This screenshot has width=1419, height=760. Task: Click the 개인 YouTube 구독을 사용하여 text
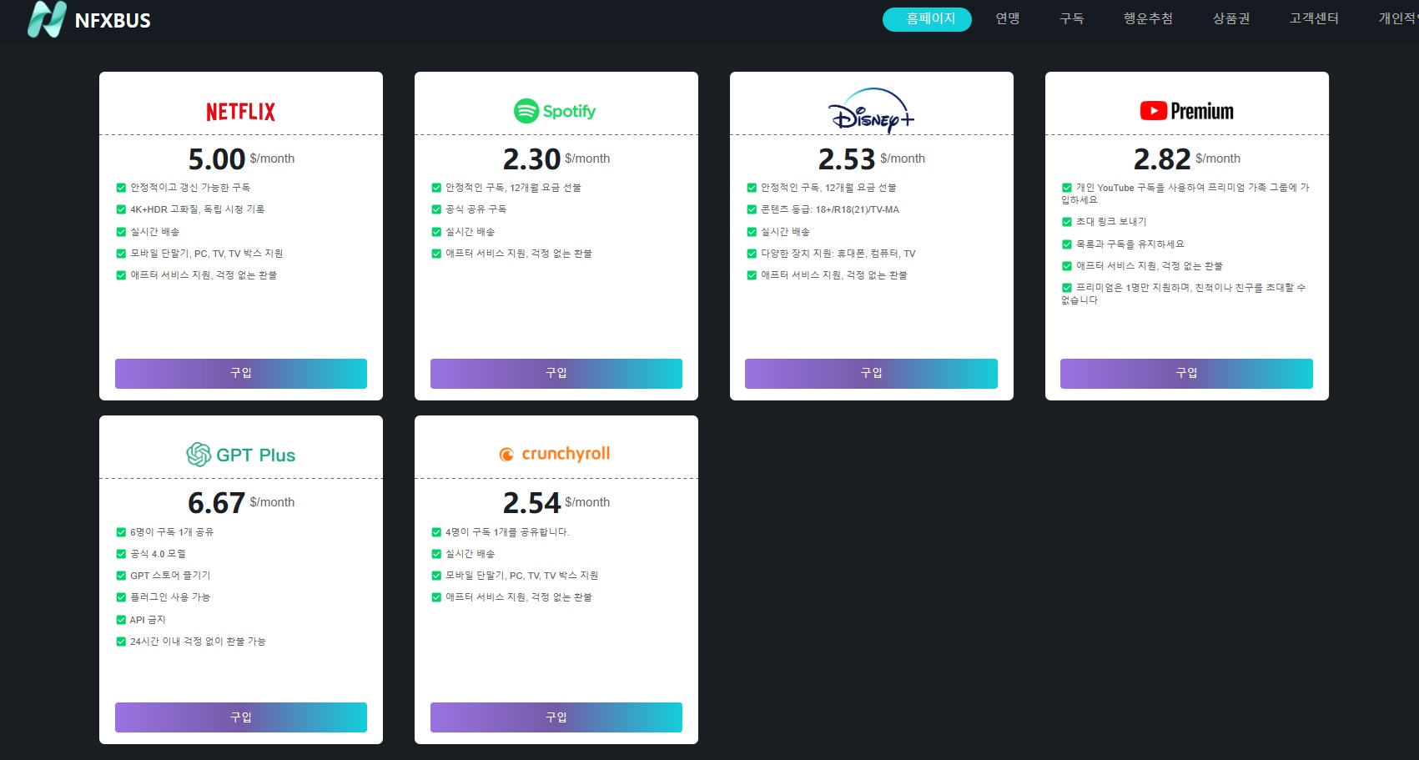[x=1186, y=194]
